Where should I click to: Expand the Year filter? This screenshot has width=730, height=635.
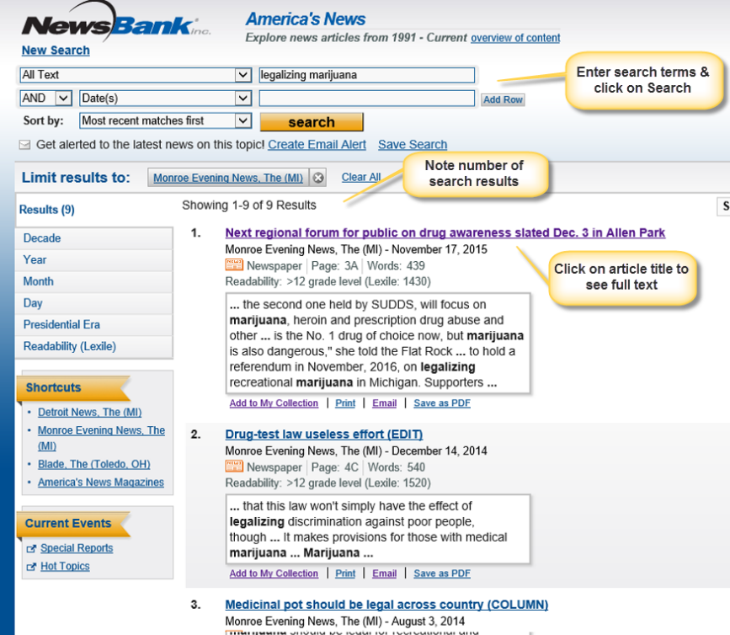point(94,259)
